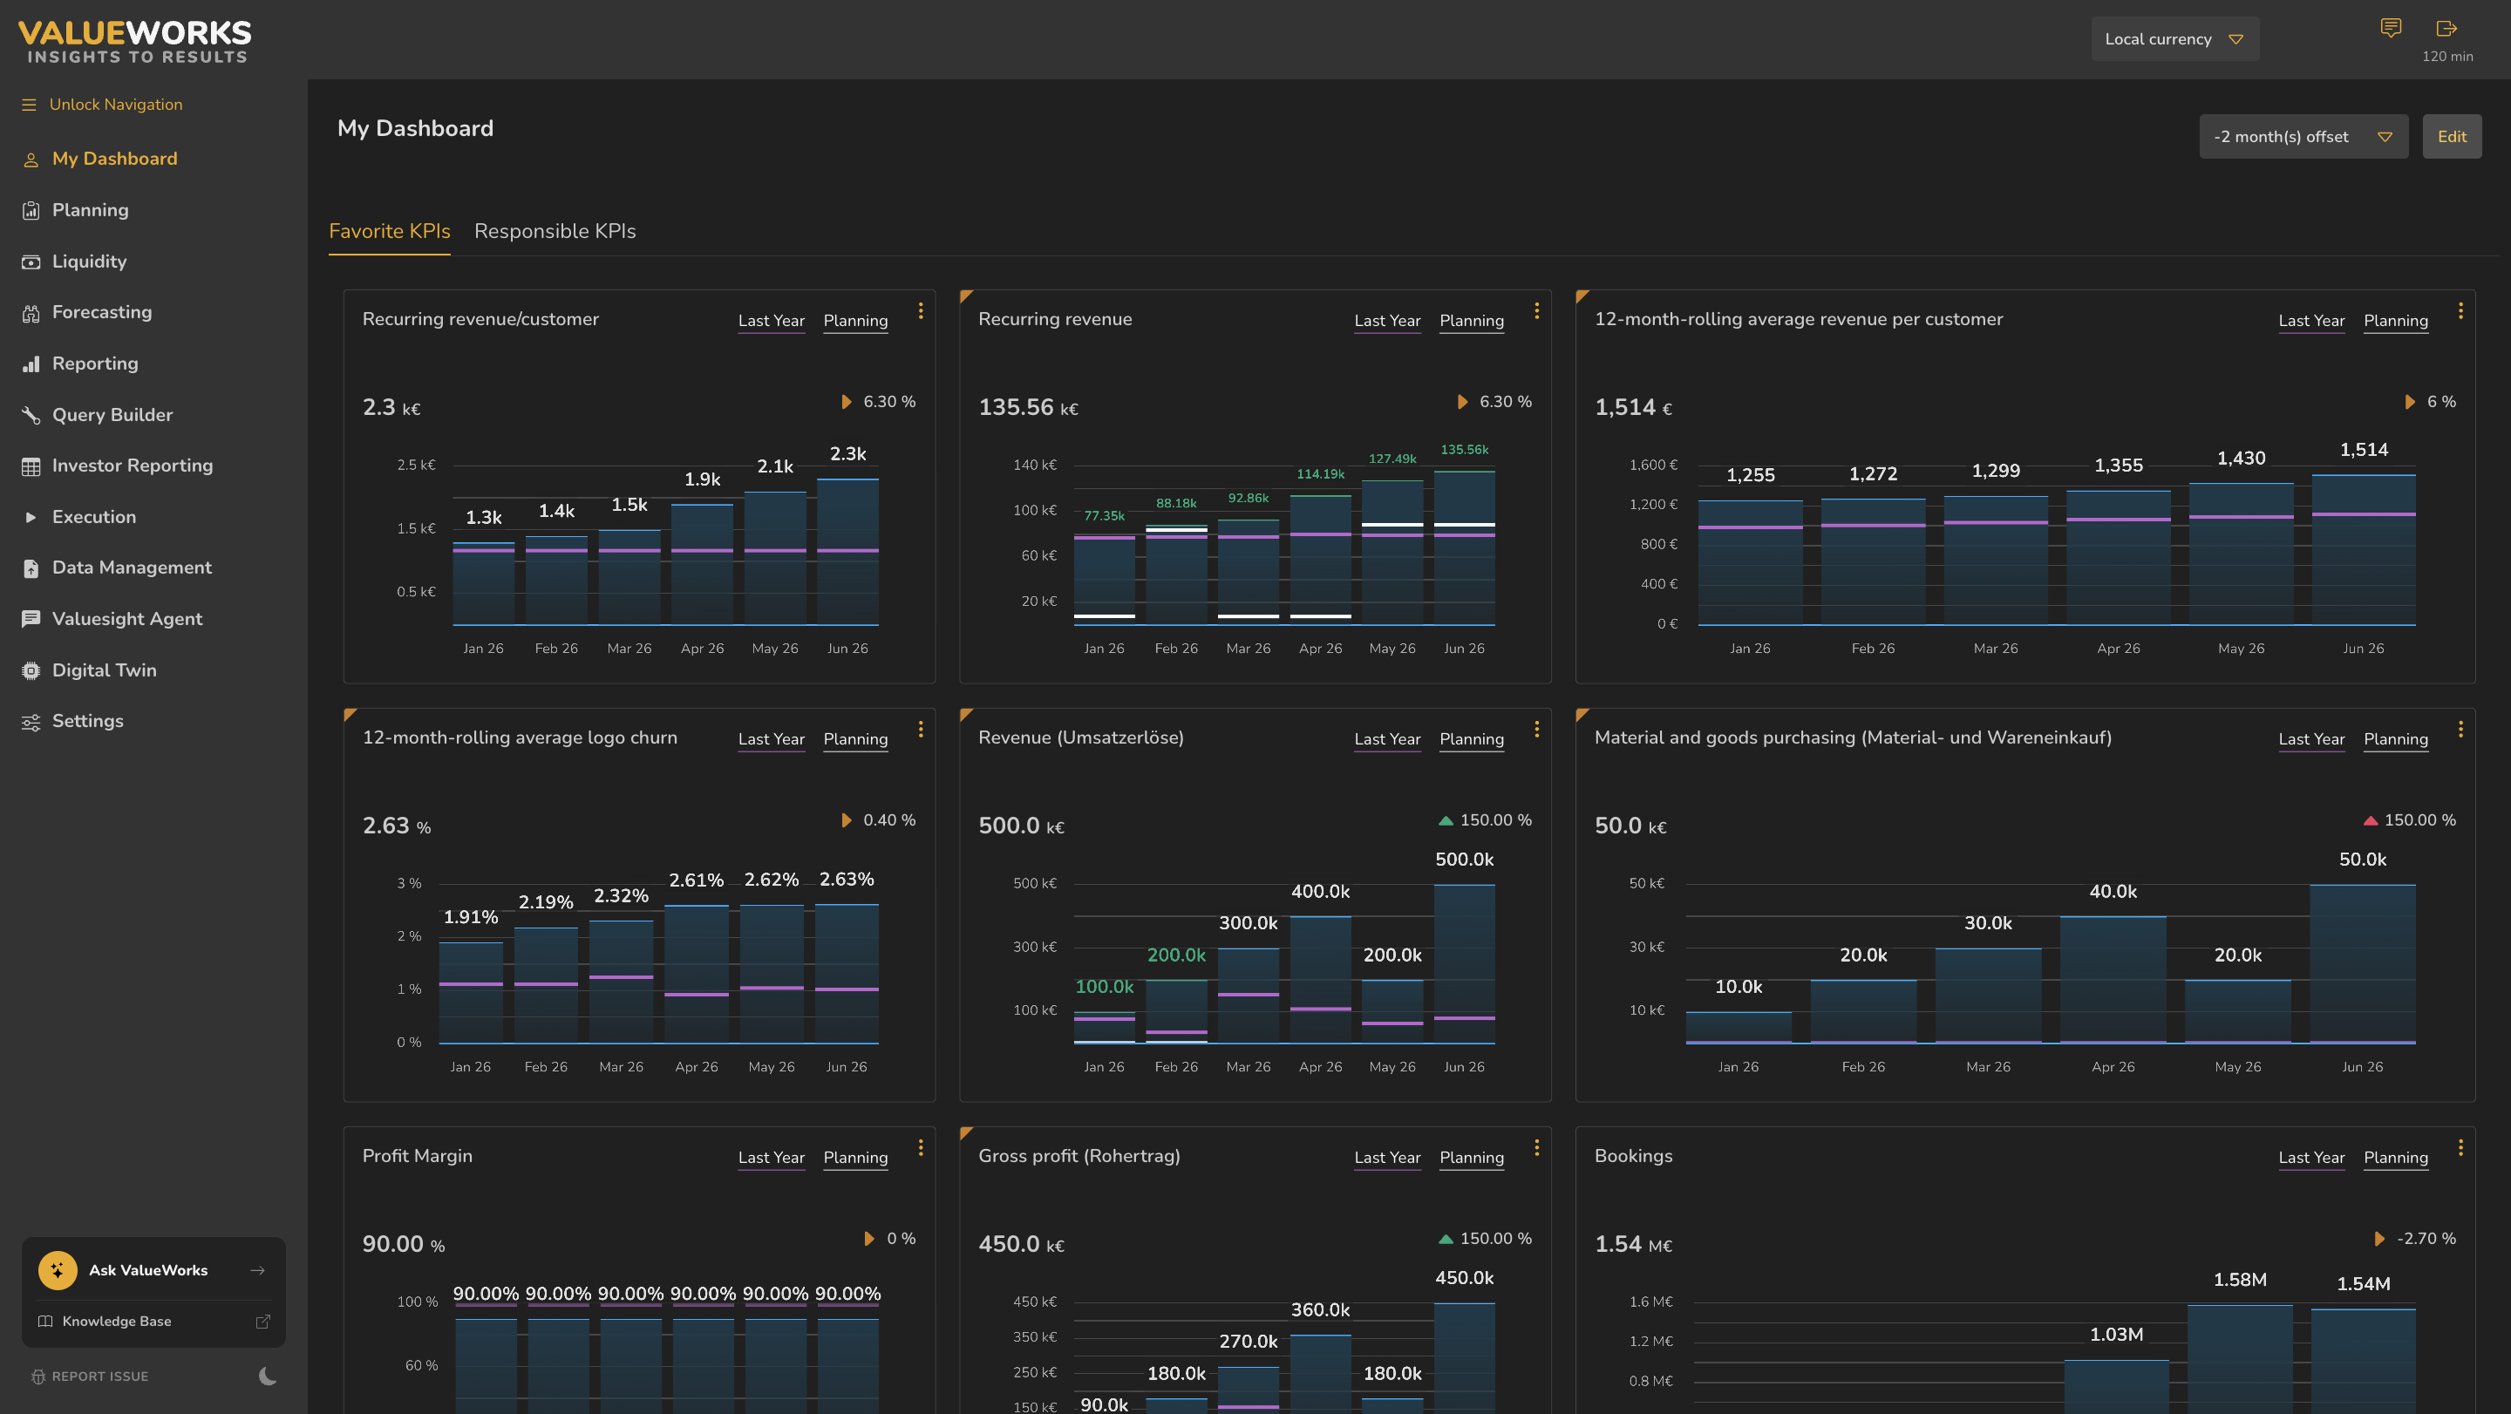
Task: Toggle Last Year on logo churn card
Action: point(771,738)
